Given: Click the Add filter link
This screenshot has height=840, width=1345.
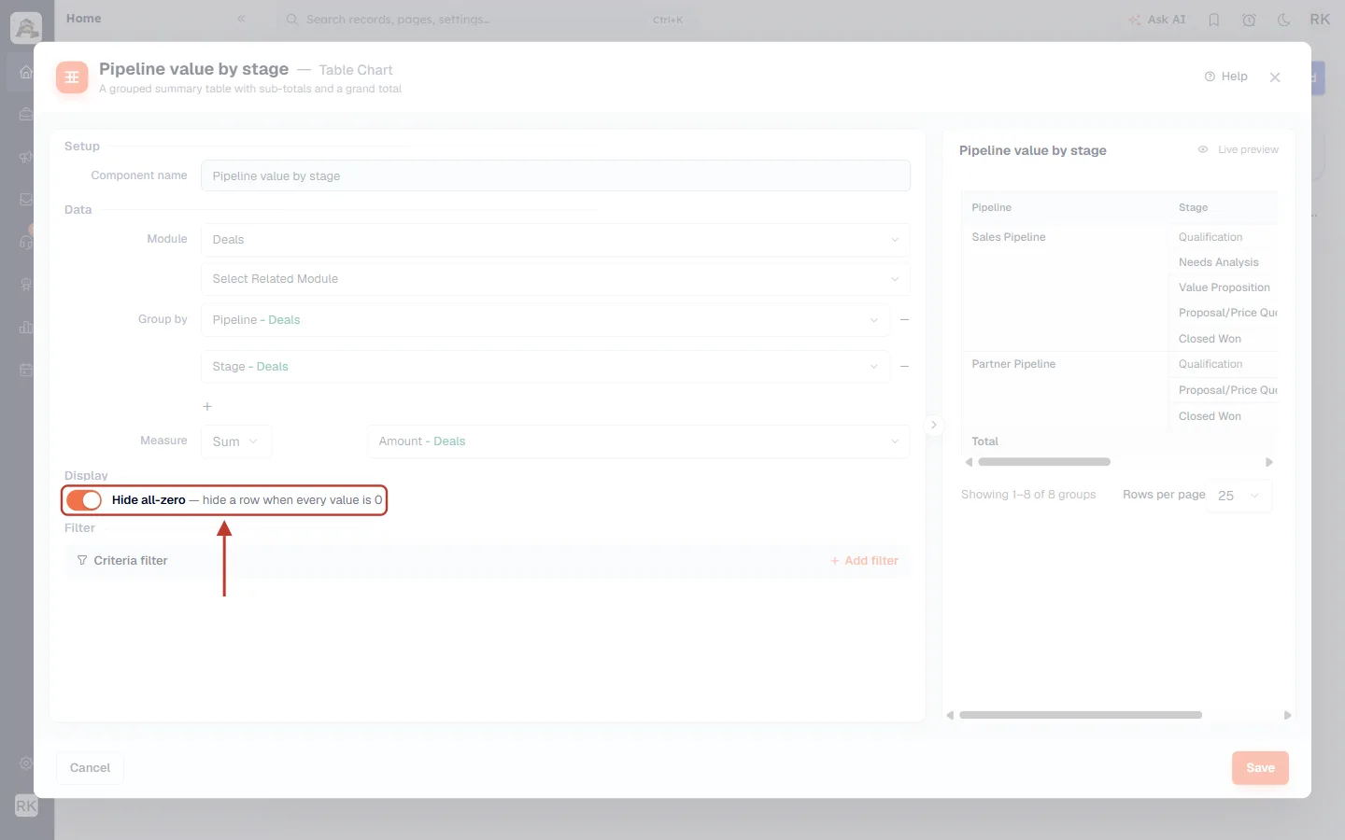Looking at the screenshot, I should pyautogui.click(x=864, y=561).
